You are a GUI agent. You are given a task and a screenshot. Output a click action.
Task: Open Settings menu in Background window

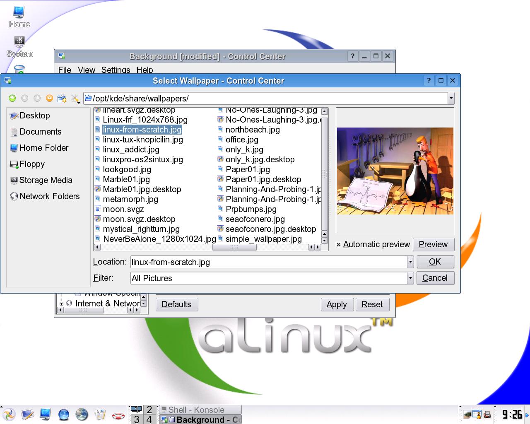click(116, 70)
